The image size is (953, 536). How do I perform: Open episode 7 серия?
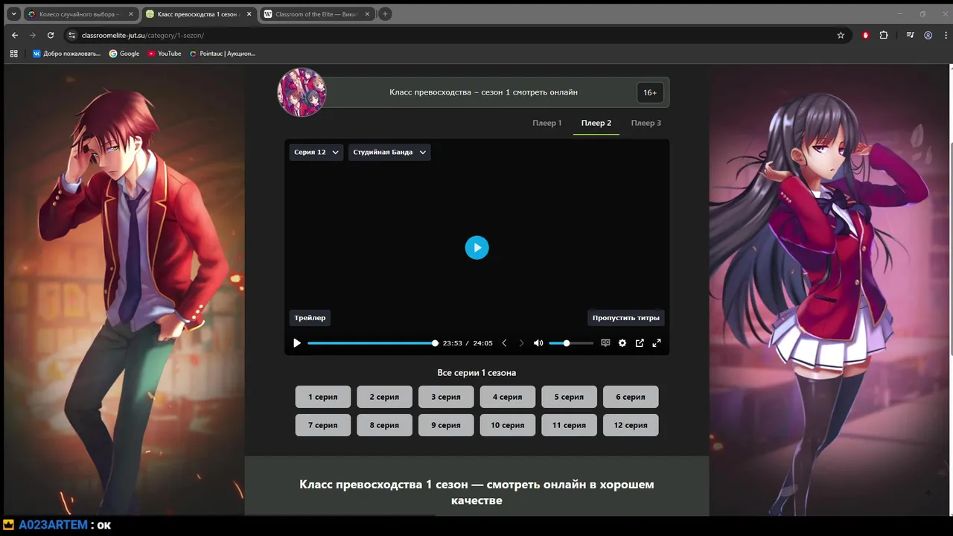point(323,425)
